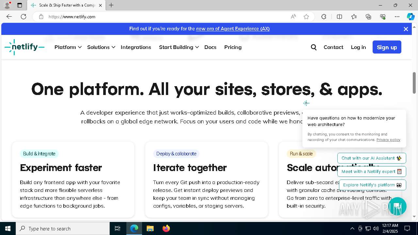This screenshot has width=418, height=235.
Task: Toggle Split screen icon
Action: [339, 17]
